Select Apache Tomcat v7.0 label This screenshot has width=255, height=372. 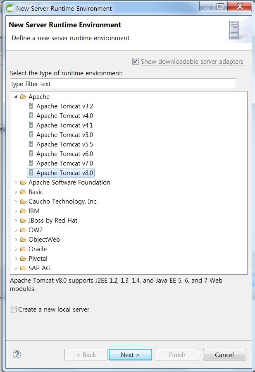coord(64,163)
